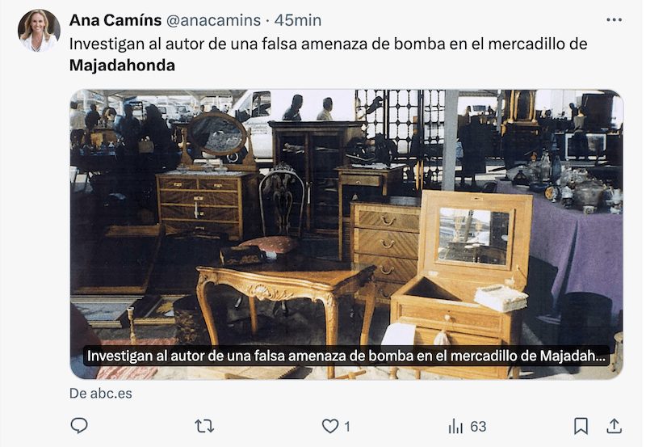The height and width of the screenshot is (447, 646).
Task: Click the view count showing 63
Action: coord(478,426)
